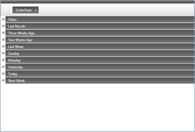Select the Older group header row
The height and width of the screenshot is (132, 195).
click(x=100, y=19)
